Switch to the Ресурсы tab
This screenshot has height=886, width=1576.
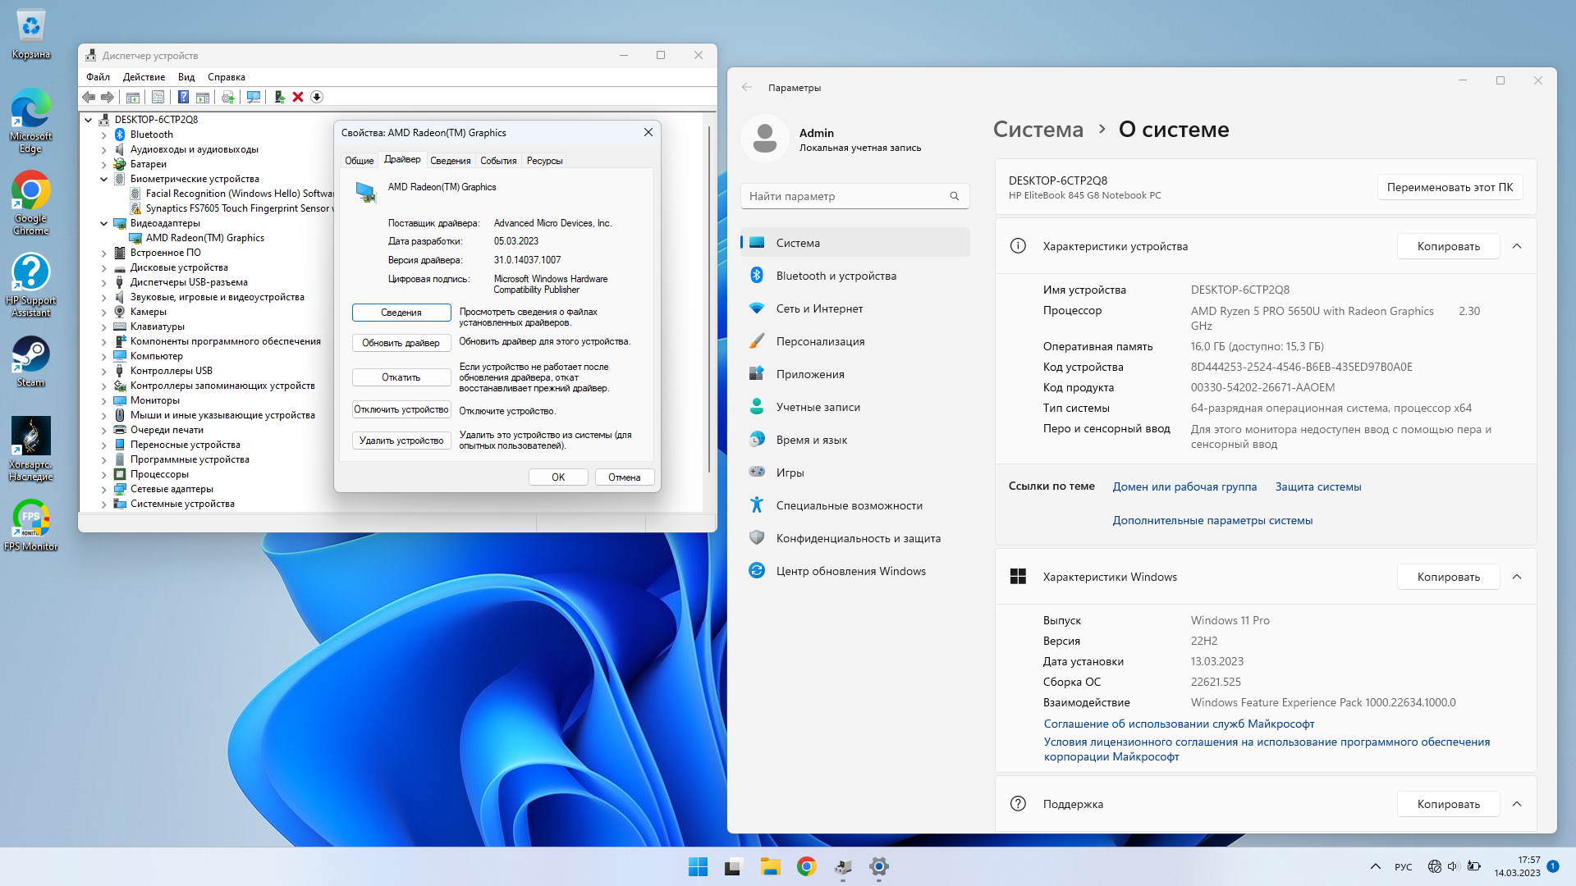[544, 161]
